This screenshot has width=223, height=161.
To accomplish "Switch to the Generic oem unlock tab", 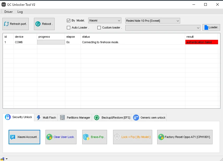I will pyautogui.click(x=149, y=118).
